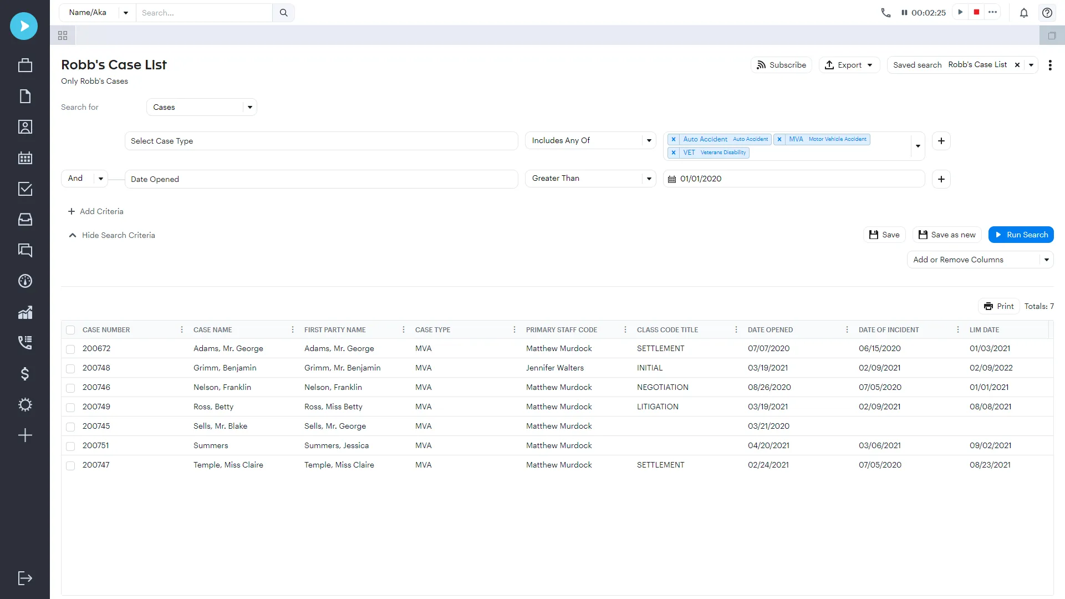Toggle the select-all header checkbox
1065x599 pixels.
coord(70,330)
